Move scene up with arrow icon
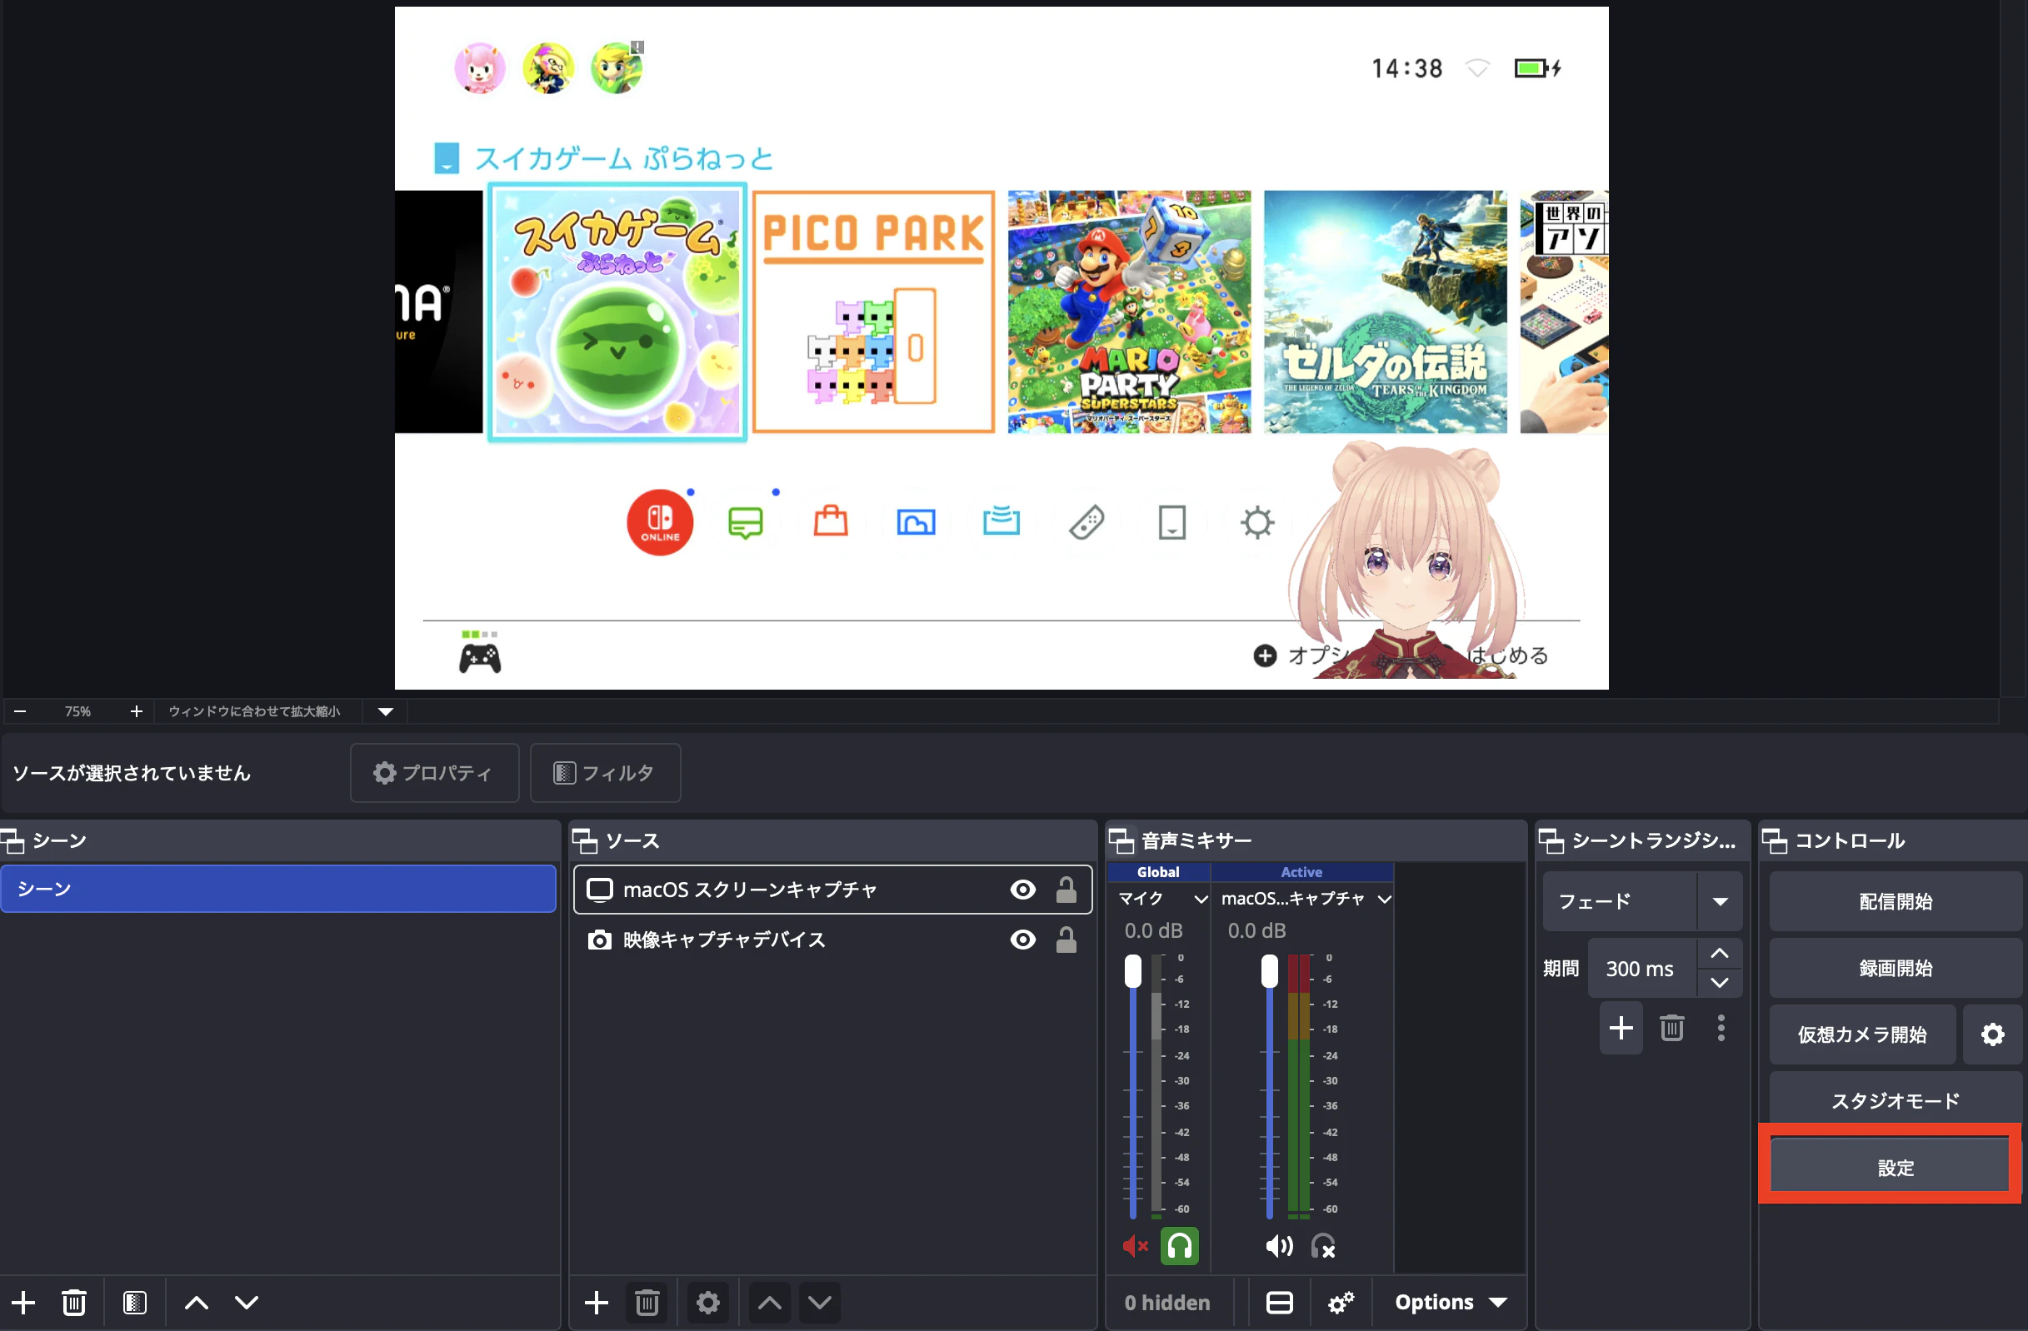 coord(197,1302)
